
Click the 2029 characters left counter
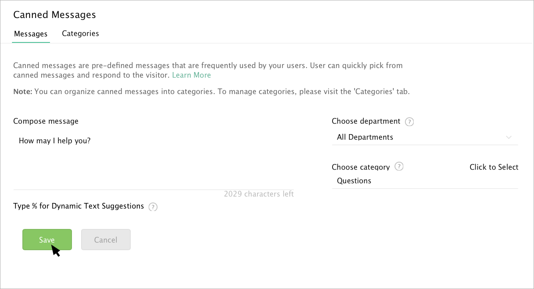click(x=259, y=194)
